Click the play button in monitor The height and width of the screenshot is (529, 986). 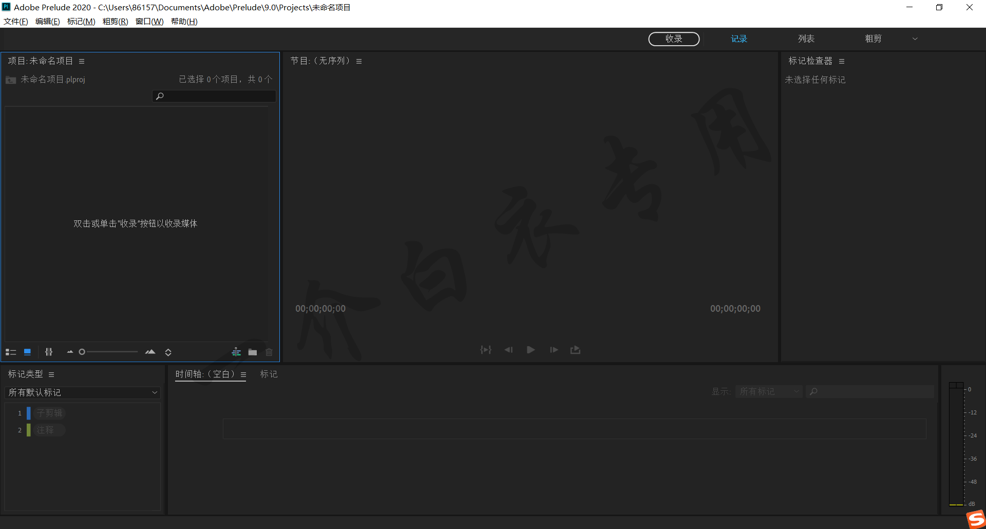click(531, 350)
